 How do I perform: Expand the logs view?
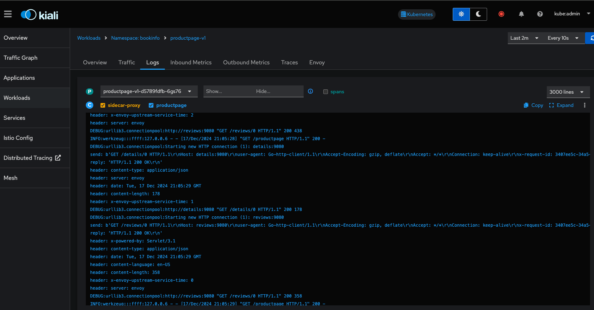tap(561, 105)
